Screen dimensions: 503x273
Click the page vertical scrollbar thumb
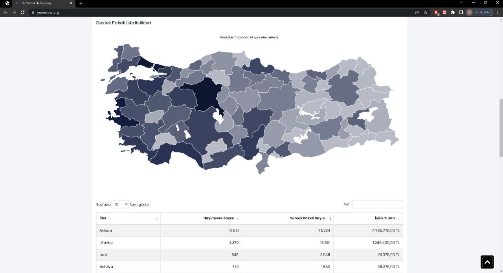pyautogui.click(x=501, y=128)
